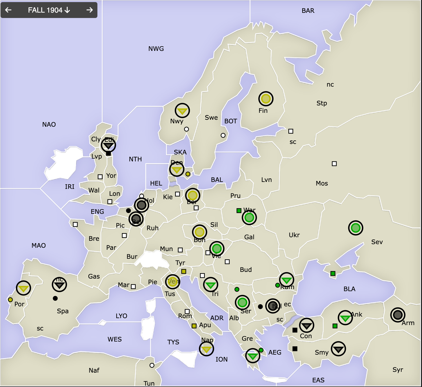The width and height of the screenshot is (422, 387).
Task: Click the St. Petersburg supply center square
Action: tap(291, 131)
